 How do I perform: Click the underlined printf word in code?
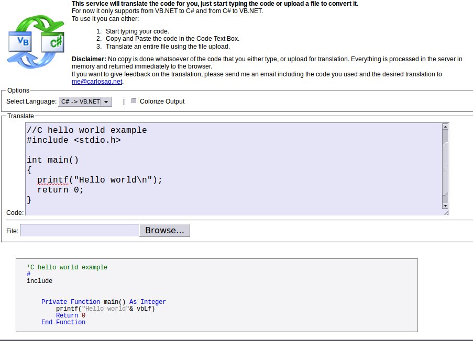pyautogui.click(x=53, y=180)
